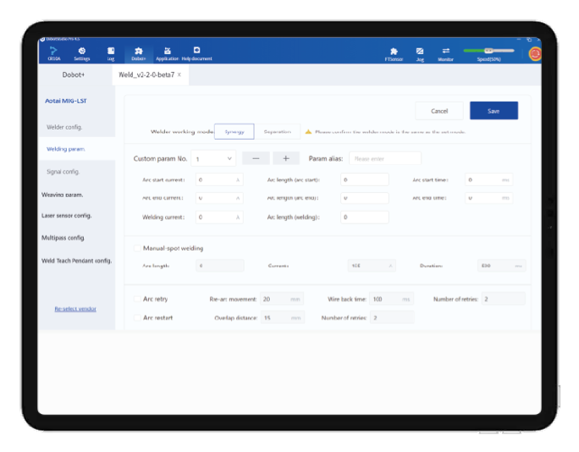Click the Dobot+ plugin icon
The height and width of the screenshot is (452, 579).
pyautogui.click(x=139, y=52)
